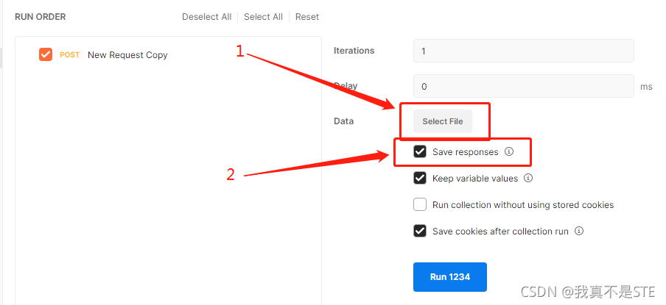The image size is (666, 305).
Task: Select the New Request Copy request name
Action: point(127,55)
